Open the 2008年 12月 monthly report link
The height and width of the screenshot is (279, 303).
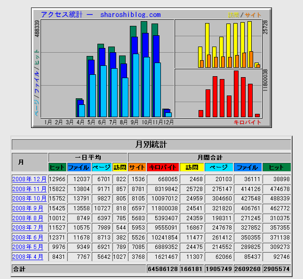coord(29,179)
